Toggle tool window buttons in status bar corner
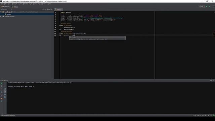This screenshot has height=121, width=215. [x=2, y=116]
